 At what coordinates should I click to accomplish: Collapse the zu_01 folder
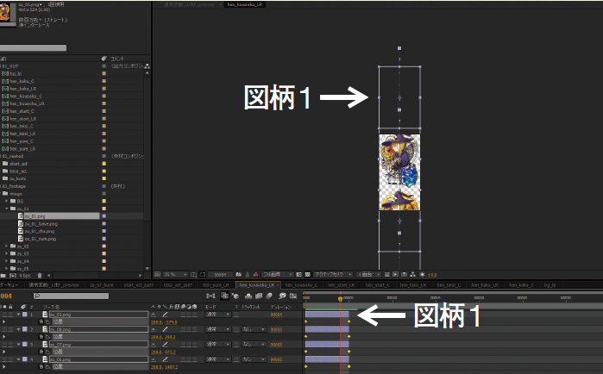[7, 209]
